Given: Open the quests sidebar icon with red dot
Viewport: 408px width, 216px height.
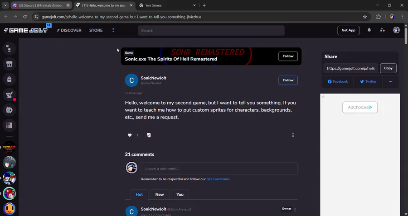Looking at the screenshot, I should click(x=9, y=94).
